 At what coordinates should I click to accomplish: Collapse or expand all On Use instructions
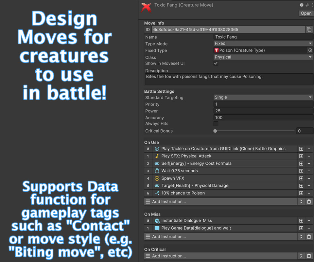(x=301, y=202)
